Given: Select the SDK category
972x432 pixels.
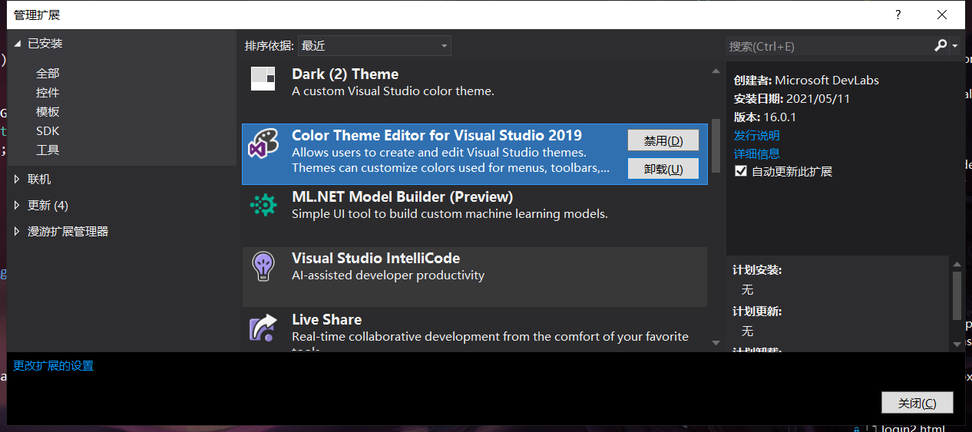Looking at the screenshot, I should coord(48,131).
